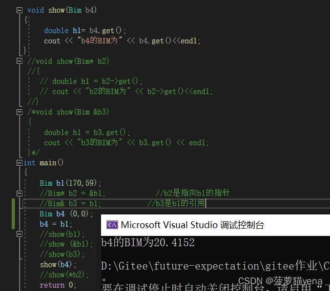Click the call 'show(b4);'
Image resolution: width=330 pixels, height=291 pixels.
58,265
